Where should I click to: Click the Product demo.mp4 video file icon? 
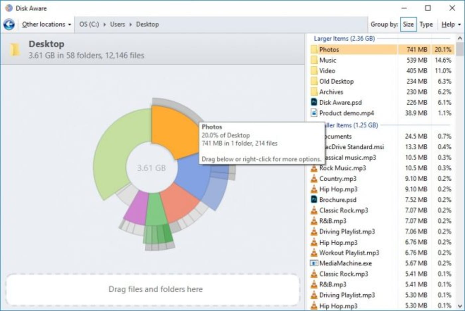314,113
